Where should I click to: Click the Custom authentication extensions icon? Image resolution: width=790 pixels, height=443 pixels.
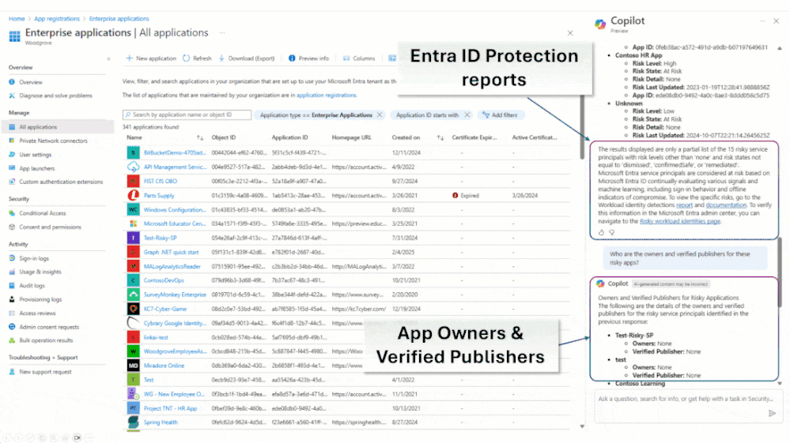[12, 182]
